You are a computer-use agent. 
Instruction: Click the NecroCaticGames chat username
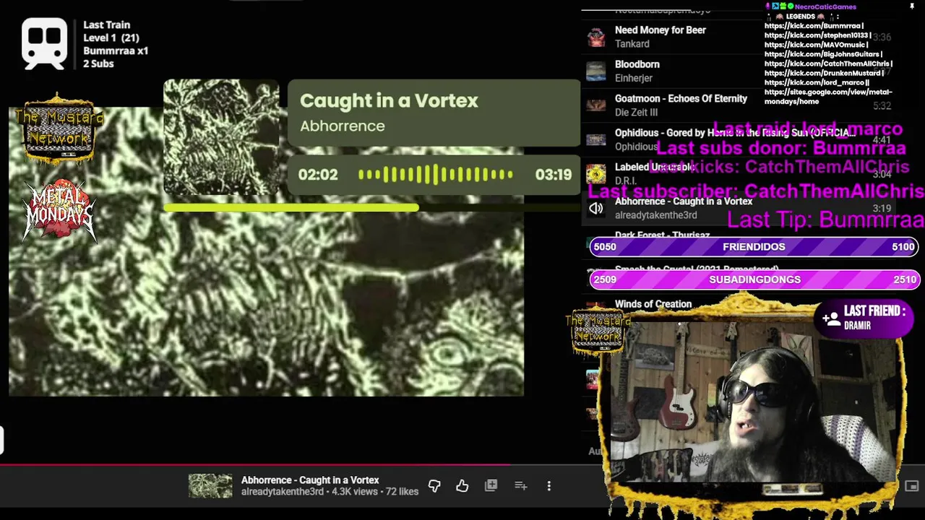click(825, 6)
